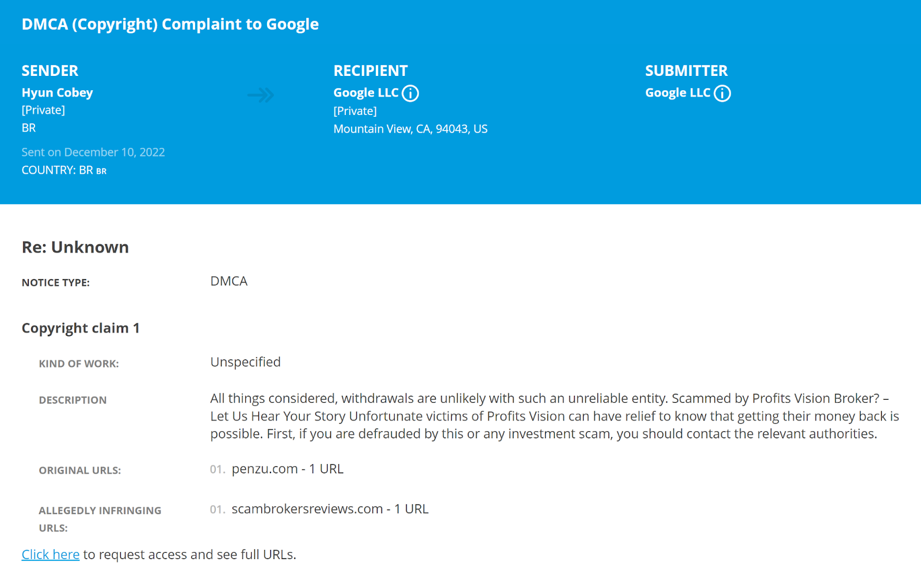Click the 'Re: Unknown' subject heading

point(75,247)
